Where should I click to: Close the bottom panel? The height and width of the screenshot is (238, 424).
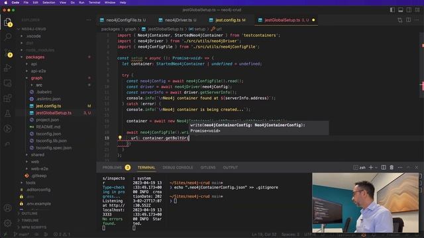417,167
